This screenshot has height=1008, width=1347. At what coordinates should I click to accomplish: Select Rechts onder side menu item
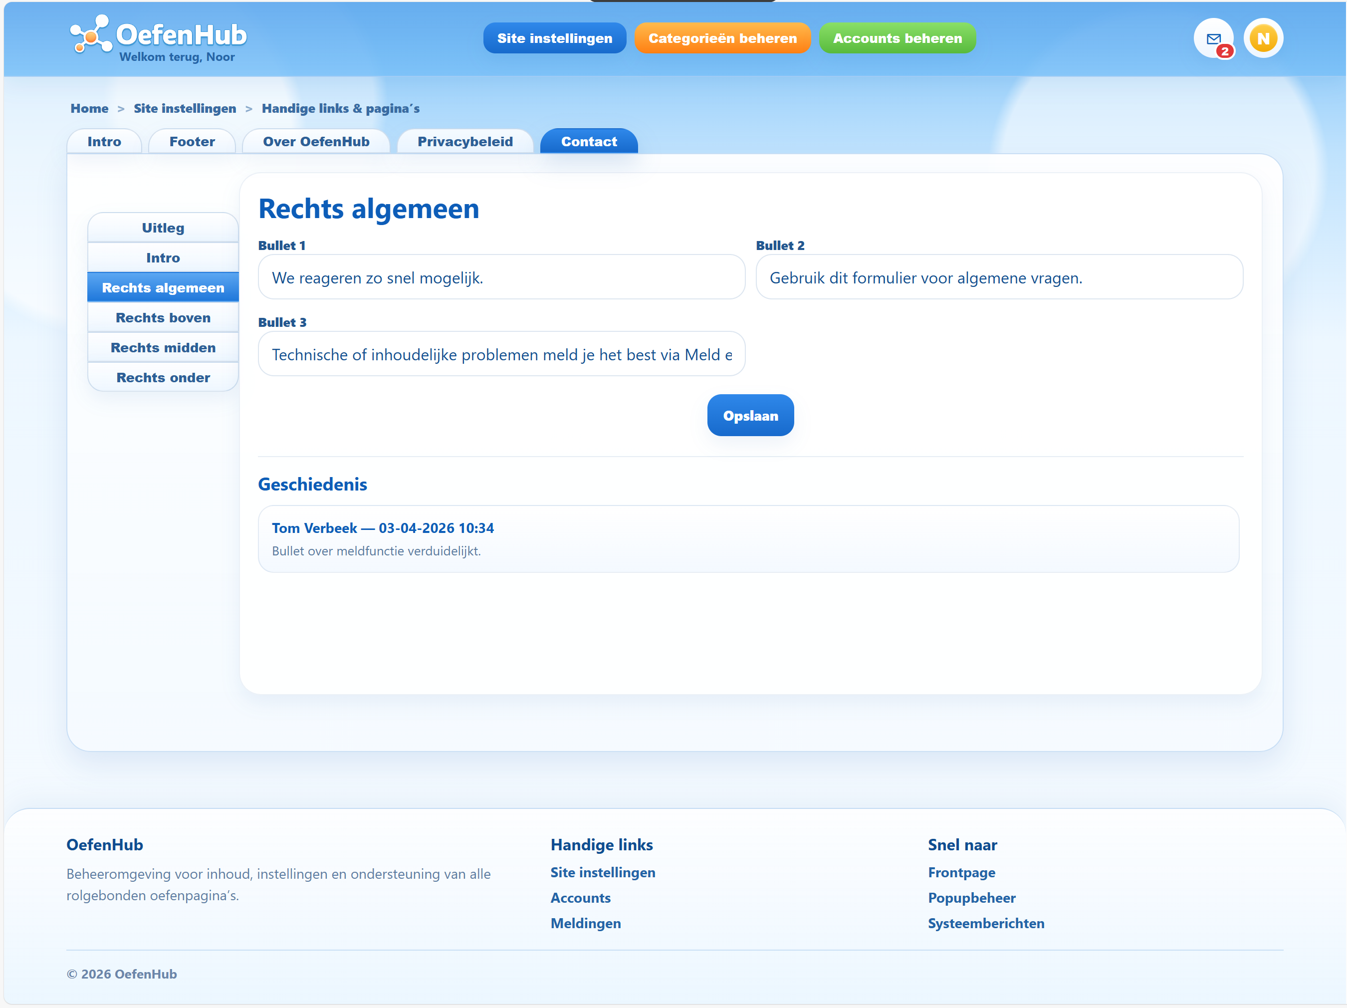pos(163,377)
